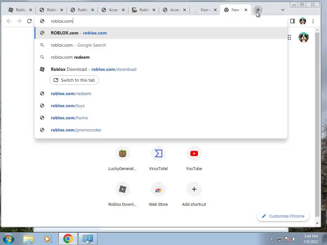Viewport: 327px width, 245px height.
Task: Close the Non- tab
Action: tap(215, 10)
